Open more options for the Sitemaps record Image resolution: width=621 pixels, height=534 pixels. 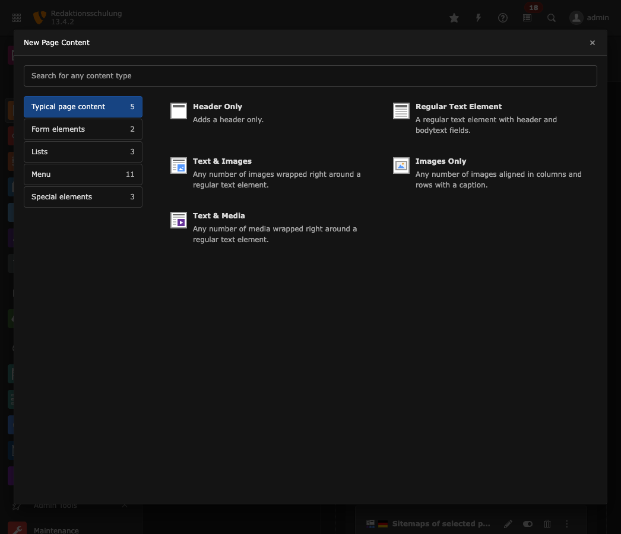[566, 524]
